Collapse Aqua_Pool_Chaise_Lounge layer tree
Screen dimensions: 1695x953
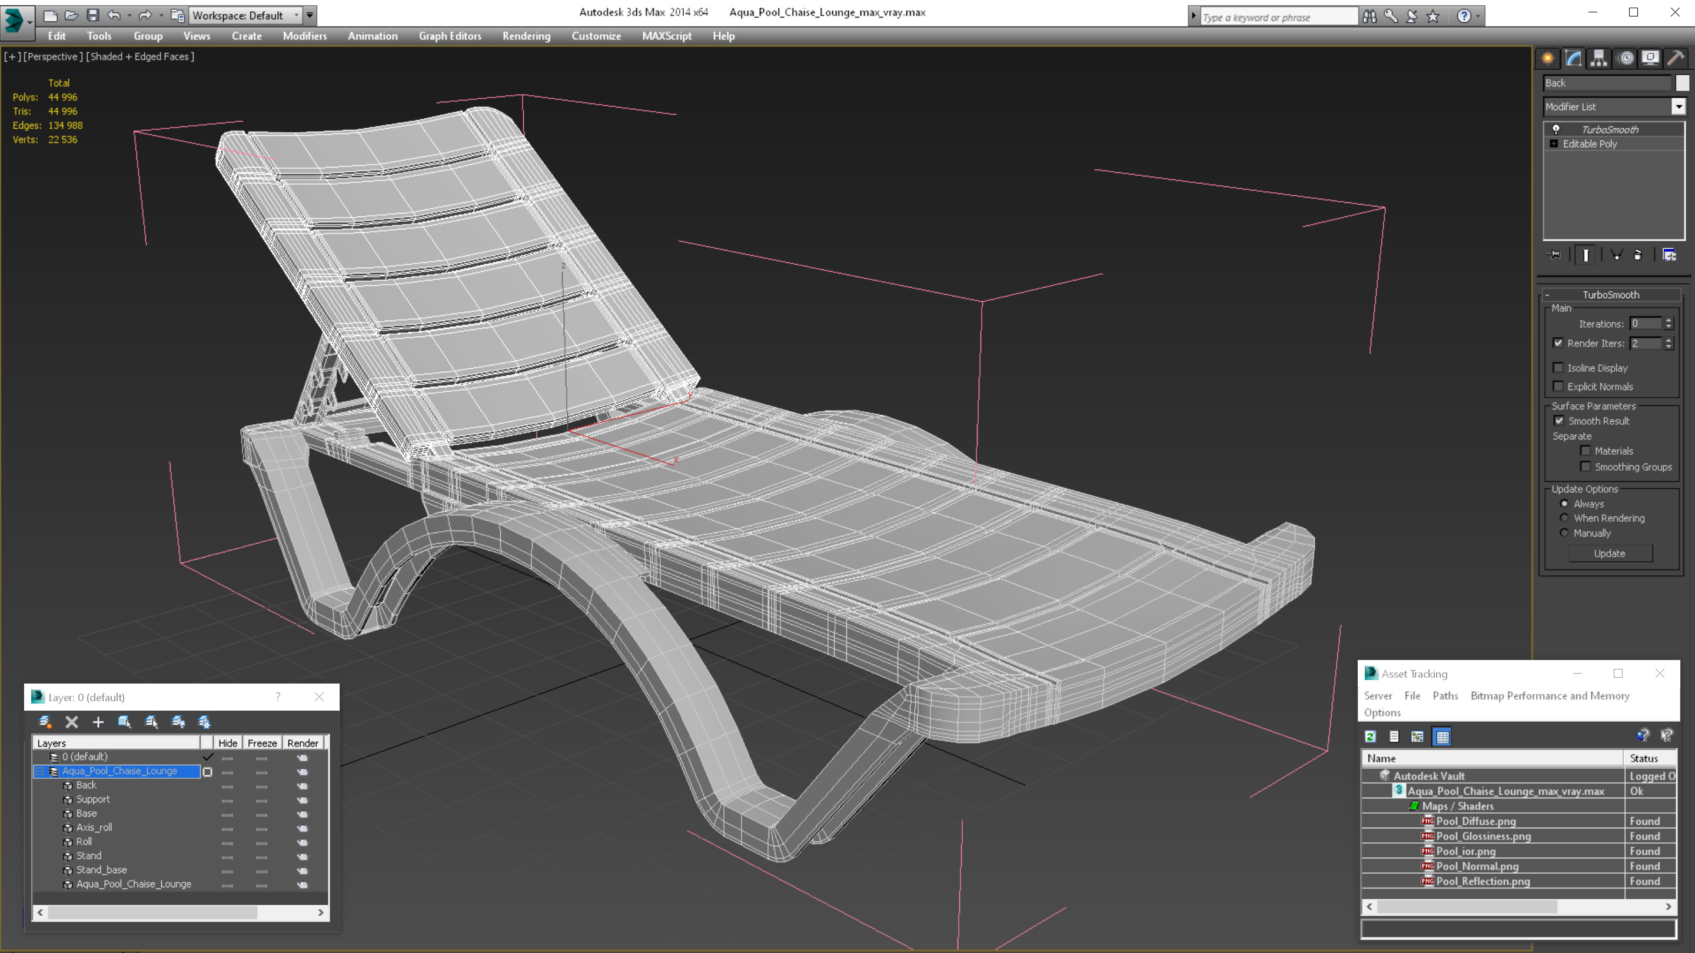(39, 771)
